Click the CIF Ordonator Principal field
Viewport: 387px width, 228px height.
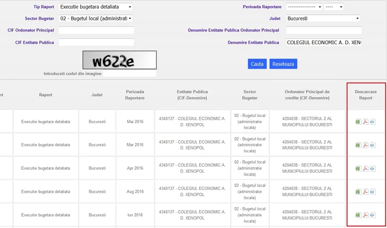96,30
